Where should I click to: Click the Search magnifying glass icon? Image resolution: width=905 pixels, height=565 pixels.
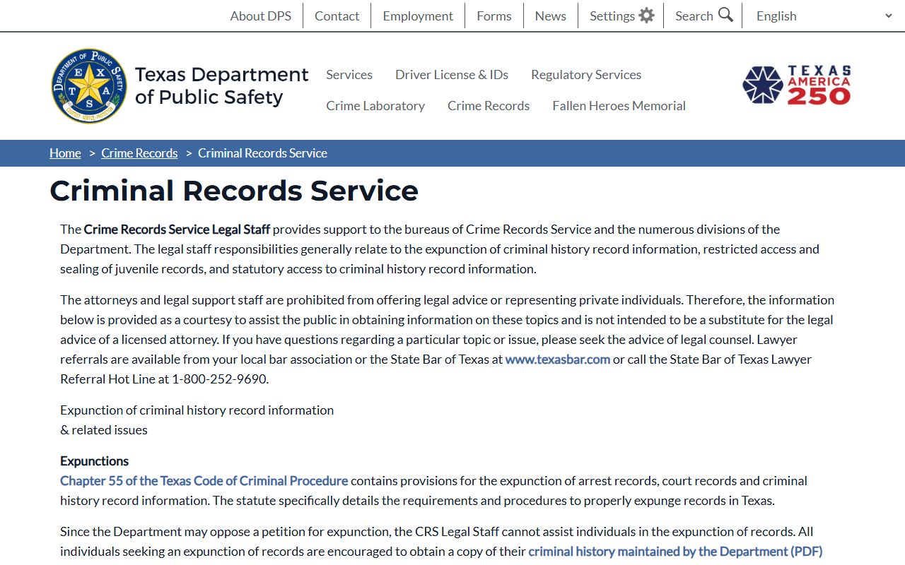point(725,15)
